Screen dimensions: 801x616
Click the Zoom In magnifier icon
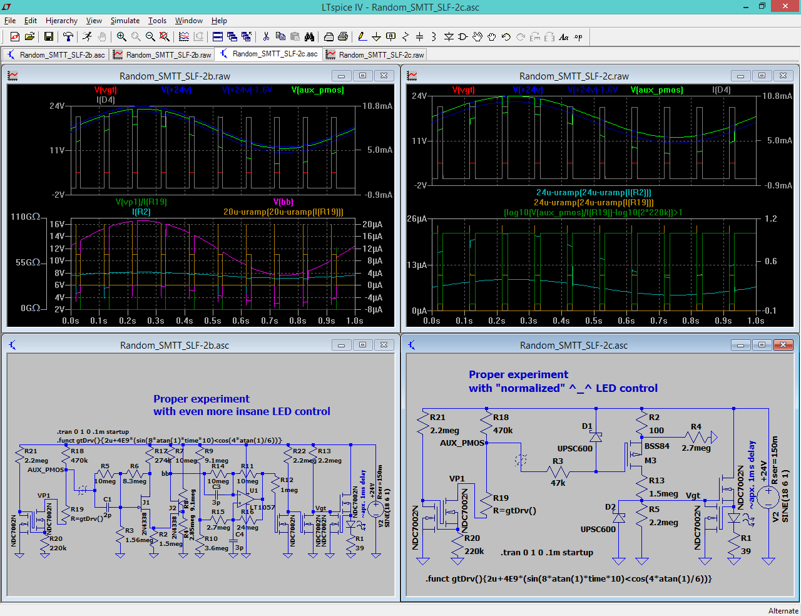pyautogui.click(x=122, y=37)
